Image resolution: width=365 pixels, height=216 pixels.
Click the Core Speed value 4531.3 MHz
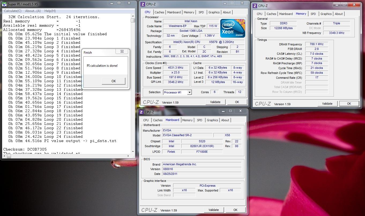(x=176, y=68)
